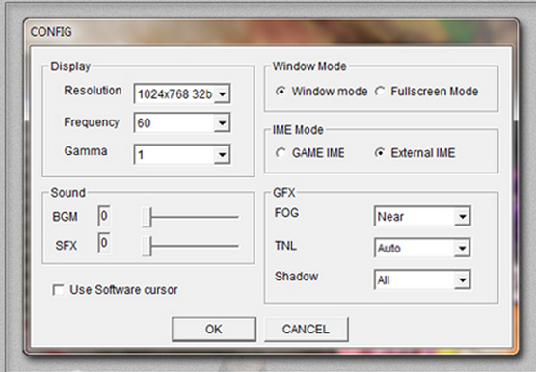The width and height of the screenshot is (536, 372).
Task: Expand the Shadow dropdown arrow
Action: pyautogui.click(x=463, y=280)
